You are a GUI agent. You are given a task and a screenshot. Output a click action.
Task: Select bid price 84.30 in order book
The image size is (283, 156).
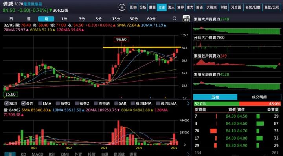[231, 116]
